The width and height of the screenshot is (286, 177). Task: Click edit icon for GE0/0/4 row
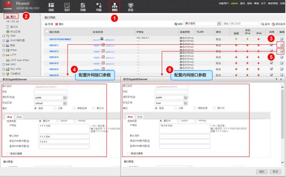282,63
